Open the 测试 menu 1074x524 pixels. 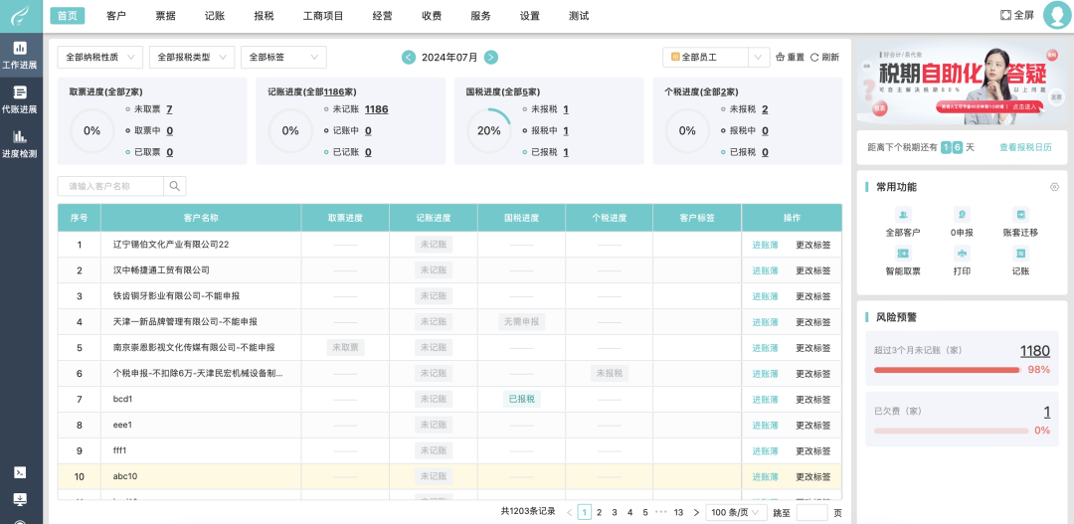[579, 16]
